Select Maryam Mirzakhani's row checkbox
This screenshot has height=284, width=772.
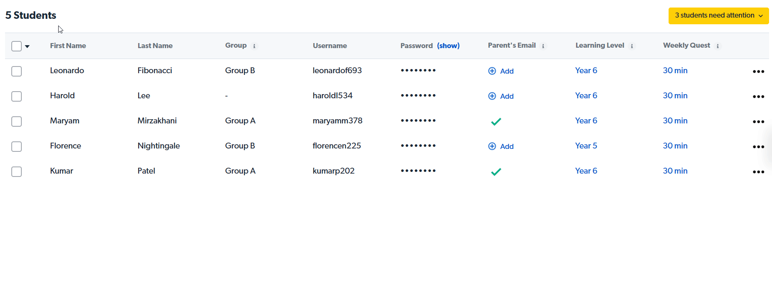pos(17,121)
